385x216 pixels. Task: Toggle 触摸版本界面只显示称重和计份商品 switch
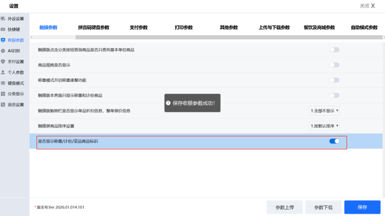click(334, 95)
